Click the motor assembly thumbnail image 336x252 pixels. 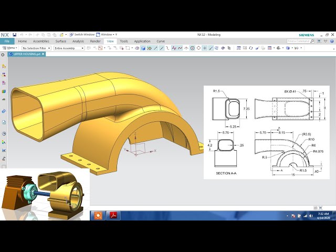tap(45, 194)
